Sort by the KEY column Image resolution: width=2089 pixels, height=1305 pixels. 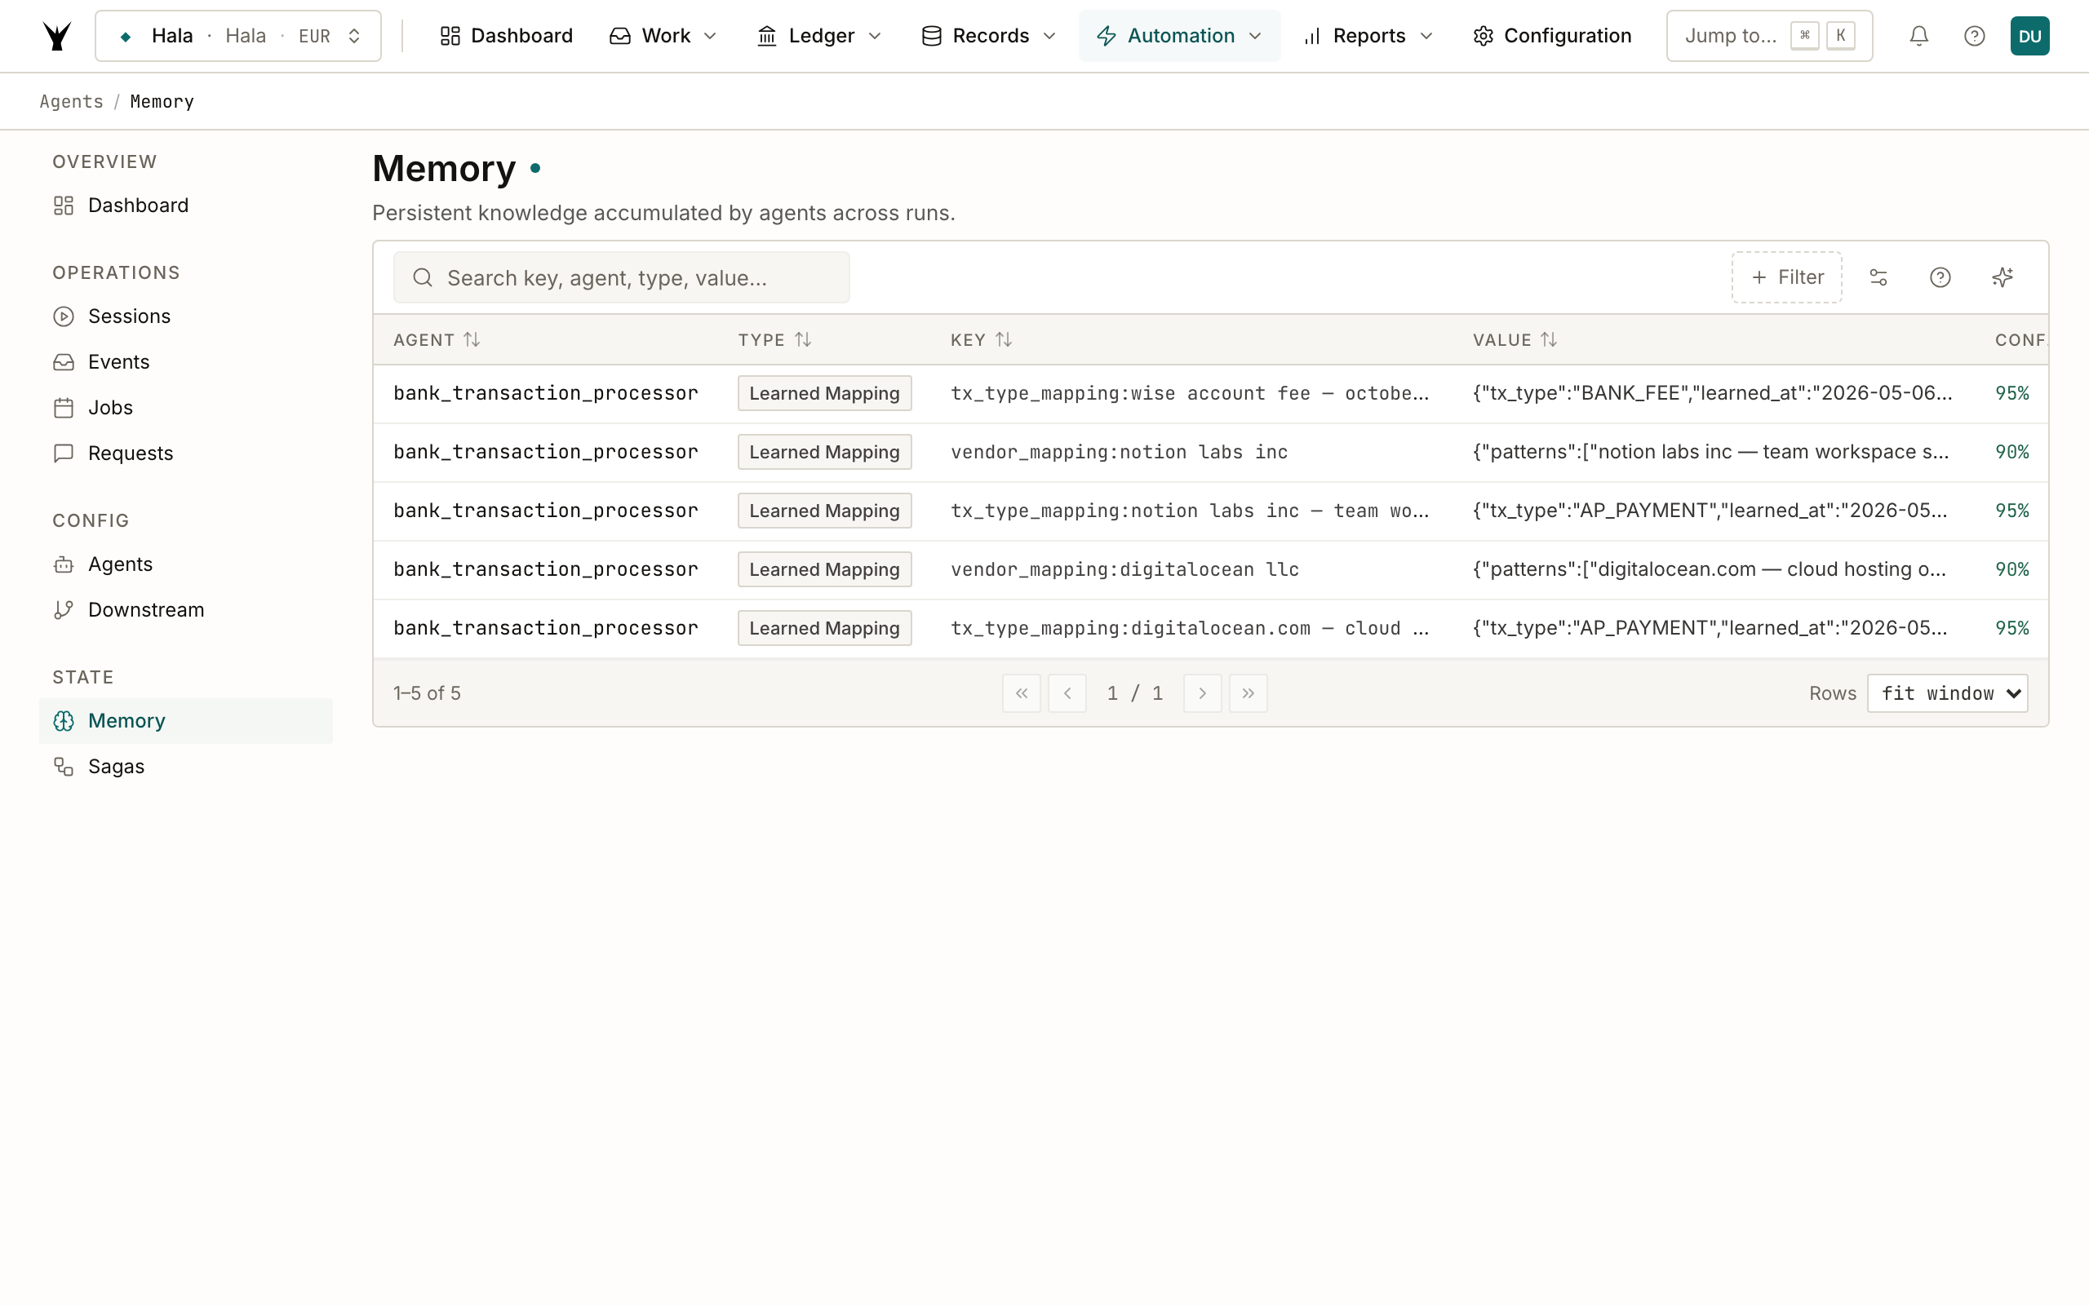[x=982, y=340]
